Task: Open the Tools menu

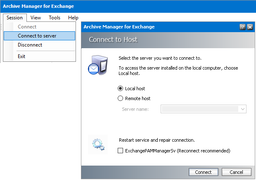Action: pyautogui.click(x=55, y=18)
